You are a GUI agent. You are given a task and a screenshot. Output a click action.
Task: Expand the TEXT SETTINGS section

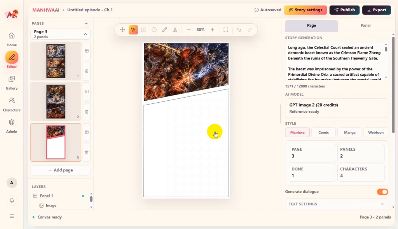[x=336, y=204]
